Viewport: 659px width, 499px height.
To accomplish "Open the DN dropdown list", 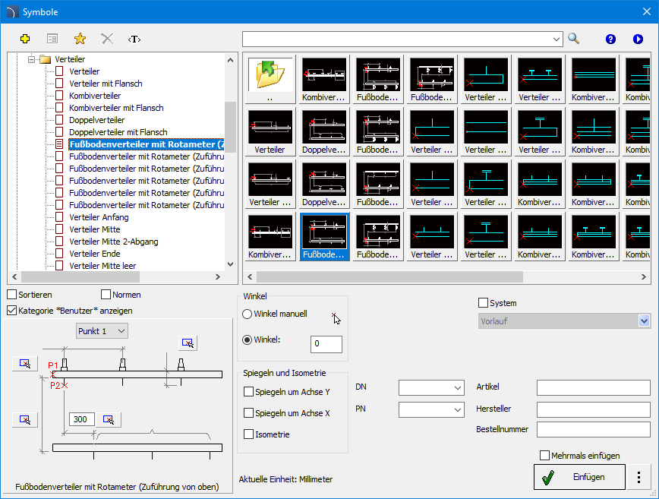I will tap(431, 387).
